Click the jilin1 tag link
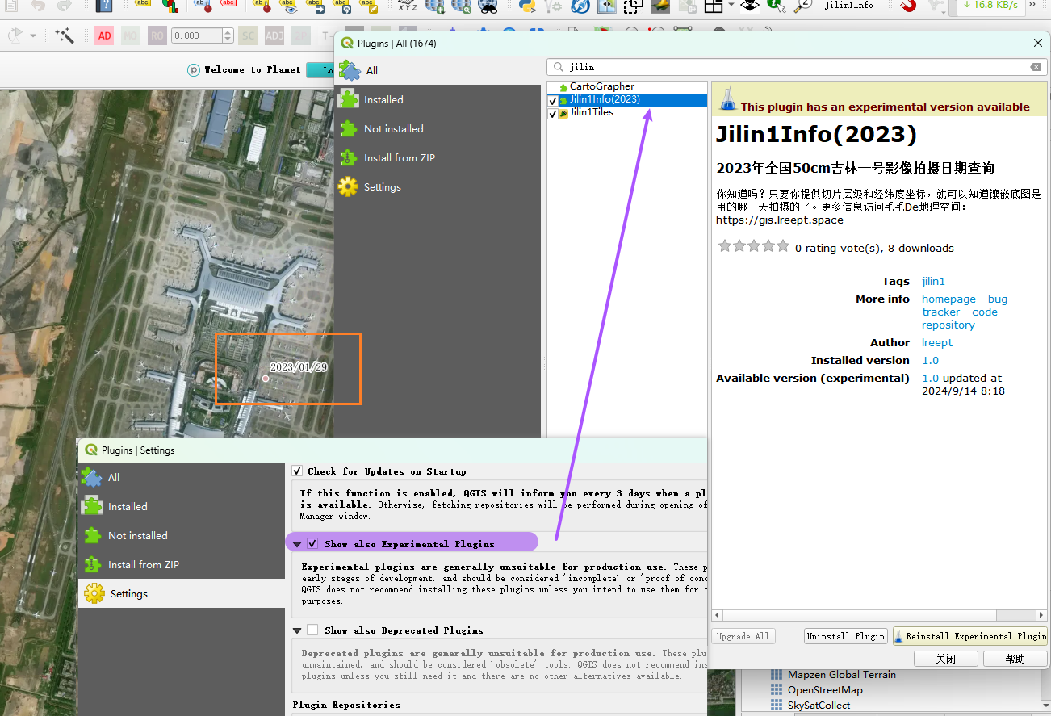 [933, 281]
